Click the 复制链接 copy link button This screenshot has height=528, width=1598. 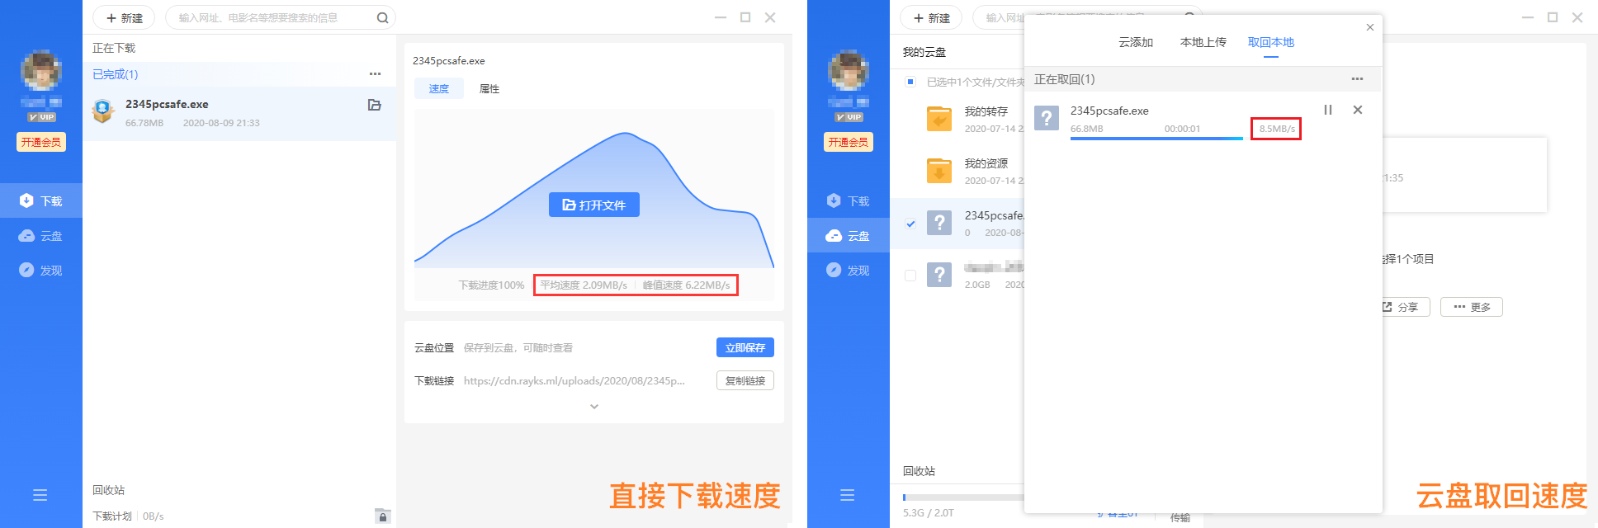click(x=745, y=381)
